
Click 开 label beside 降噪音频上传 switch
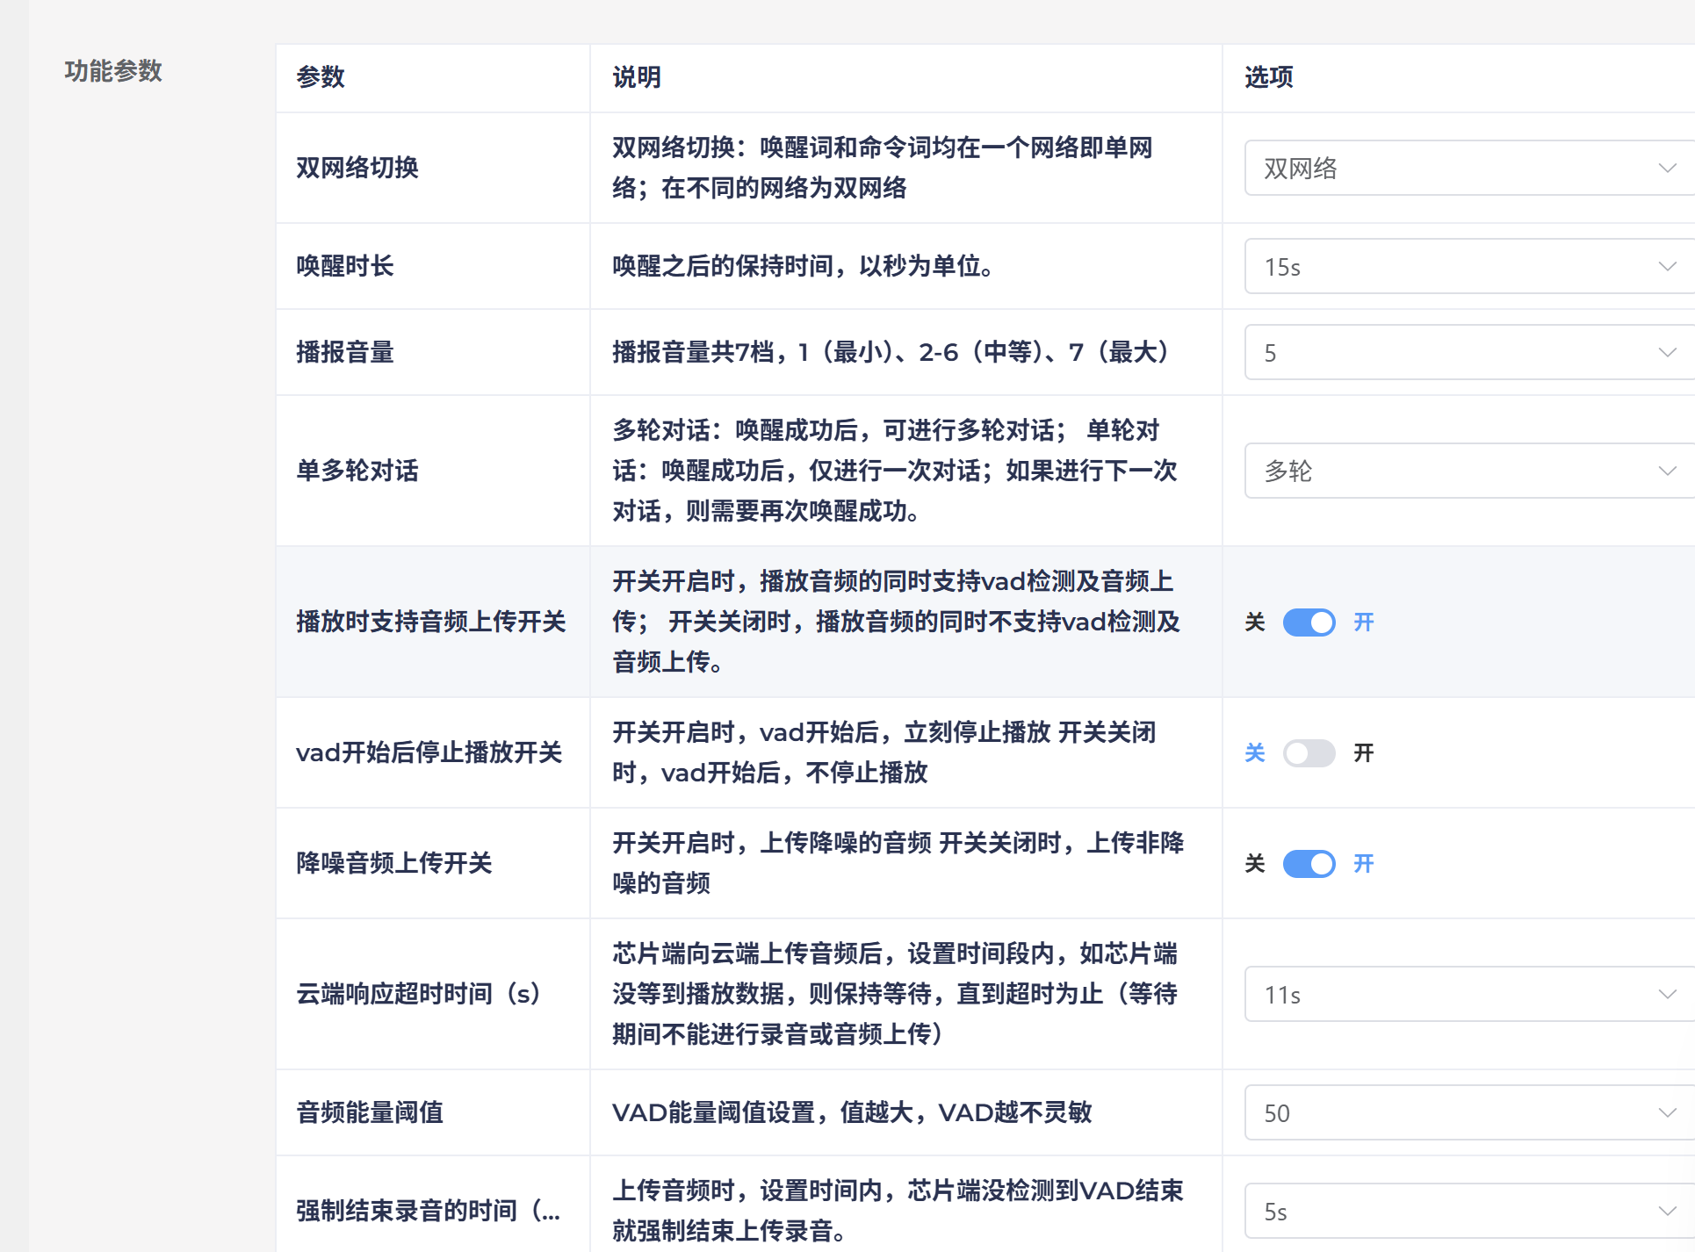[1363, 864]
